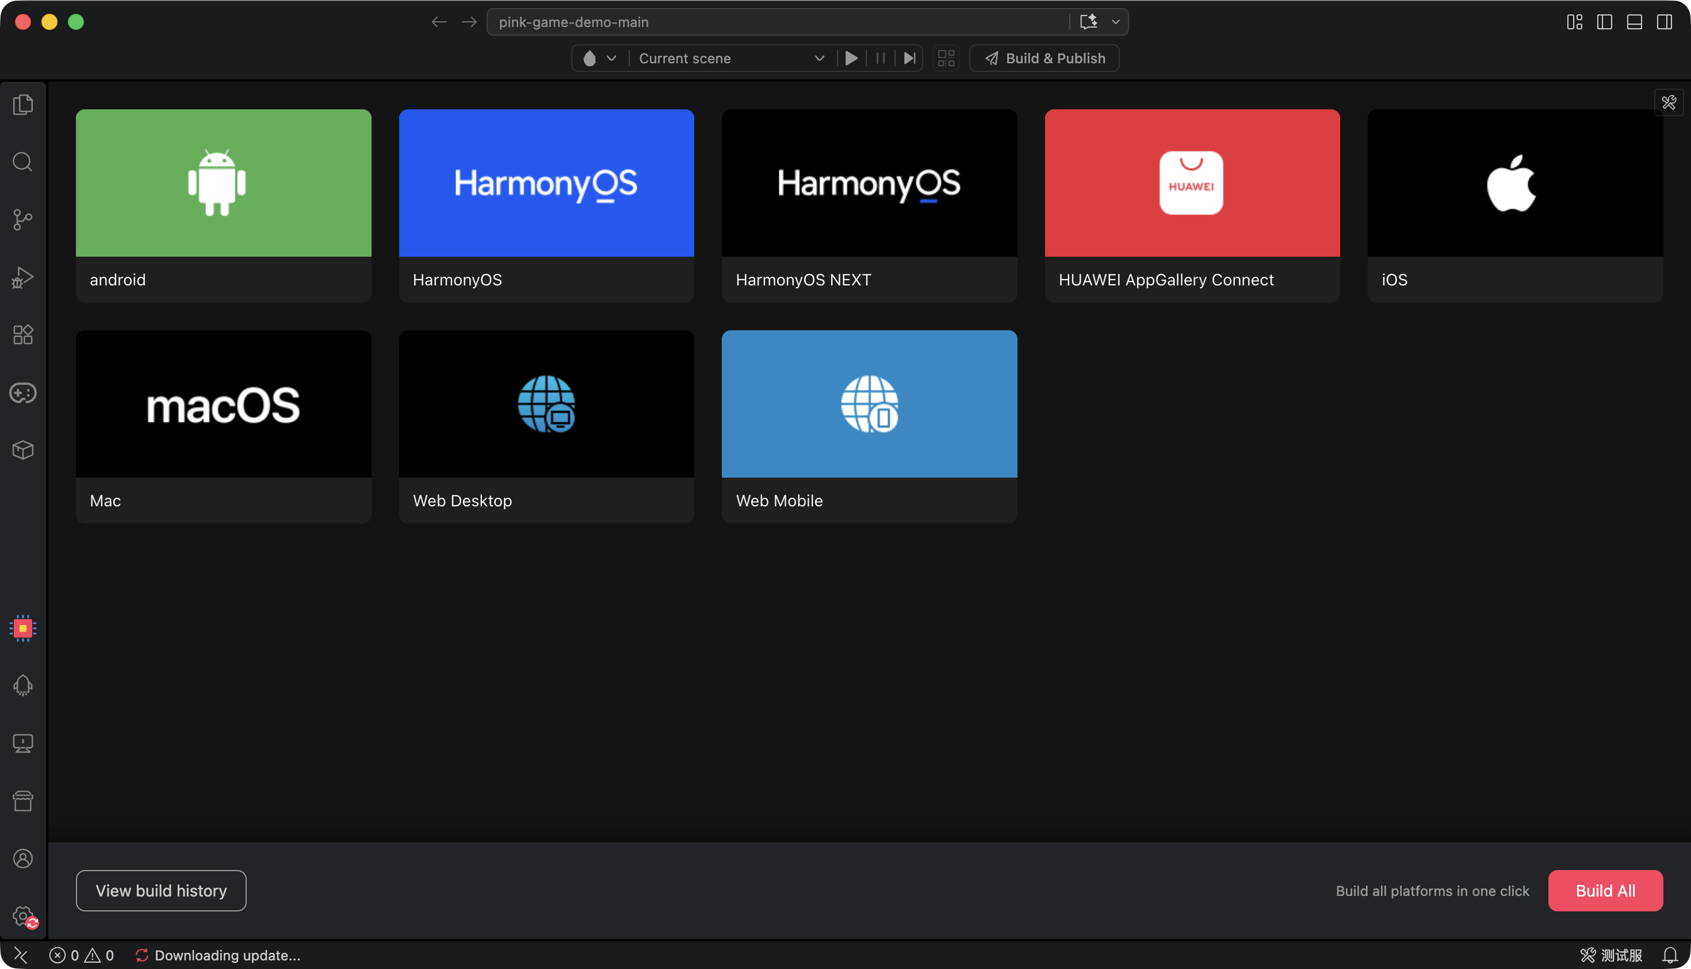This screenshot has height=969, width=1691.
Task: Open Source Control branch icon
Action: (22, 220)
